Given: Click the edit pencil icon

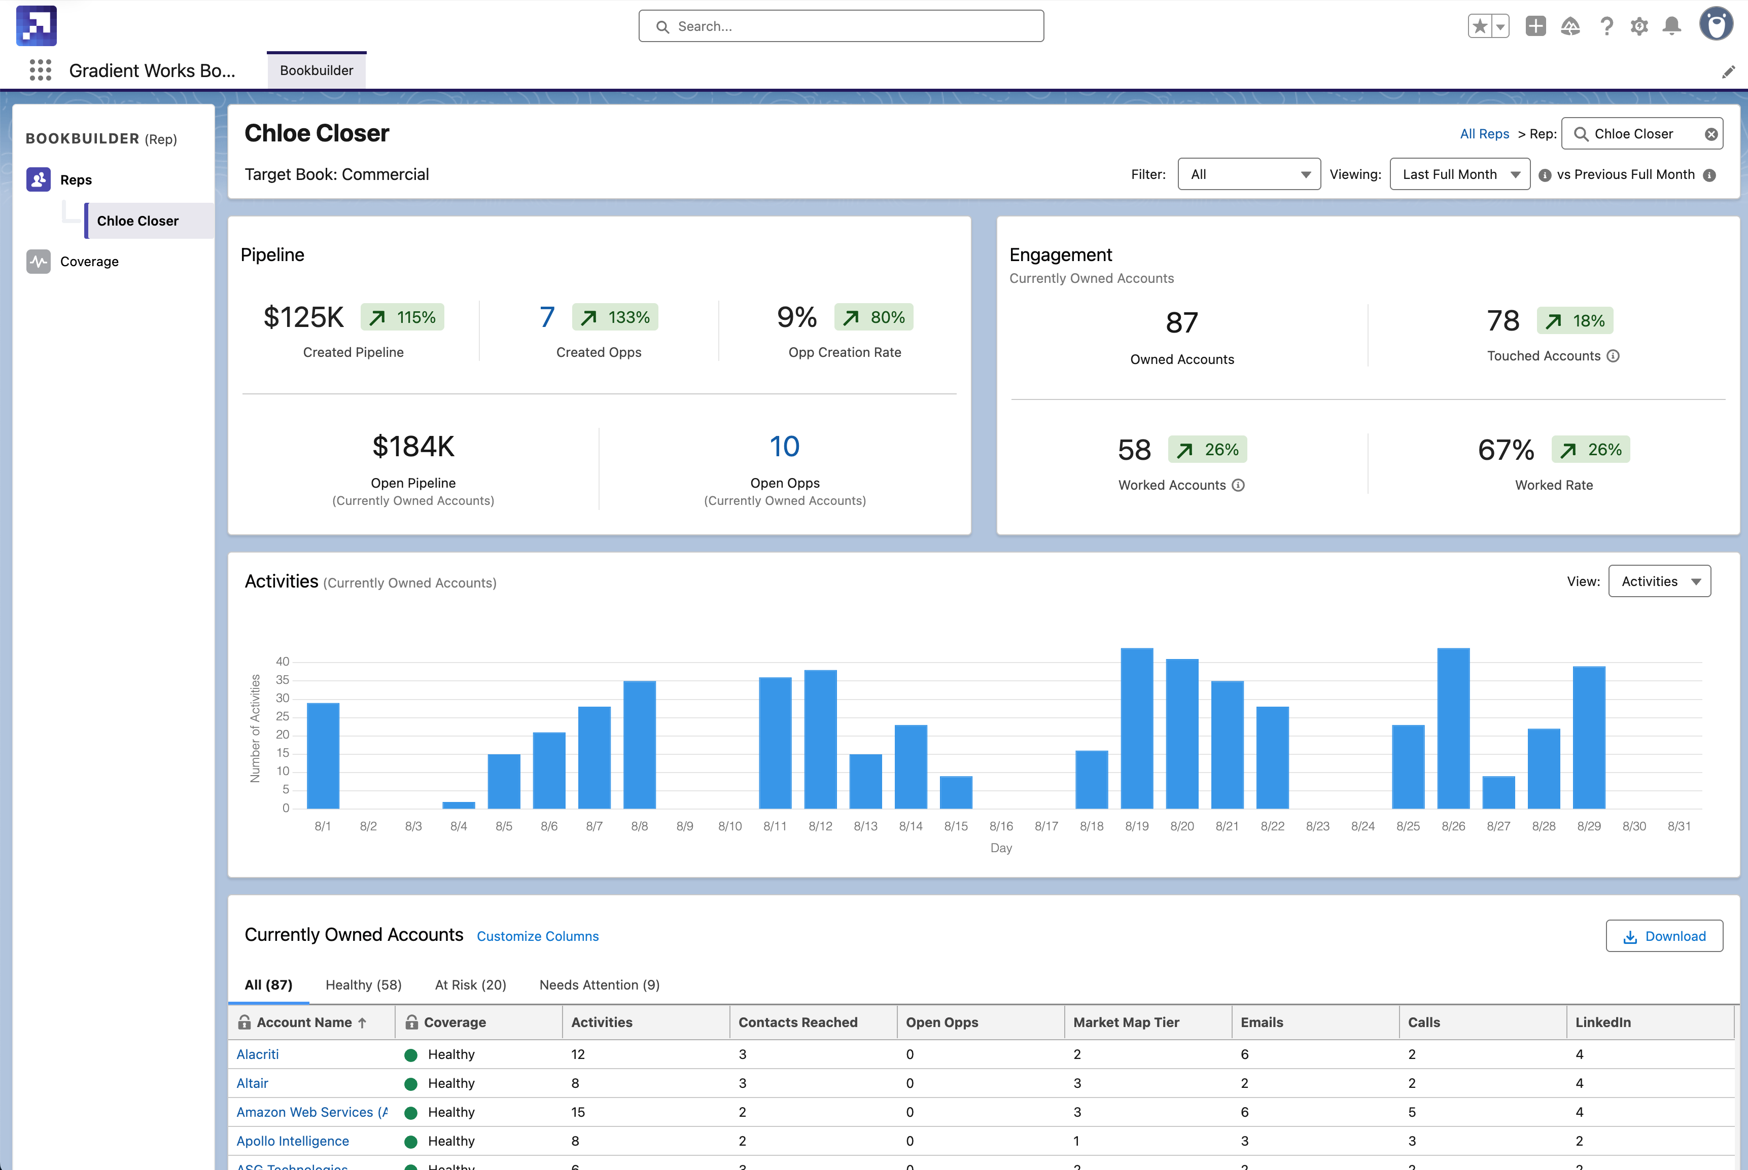Looking at the screenshot, I should 1728,71.
